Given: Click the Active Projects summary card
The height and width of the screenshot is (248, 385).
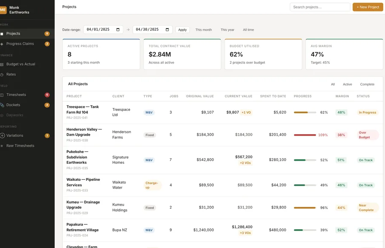Looking at the screenshot, I should (x=101, y=54).
